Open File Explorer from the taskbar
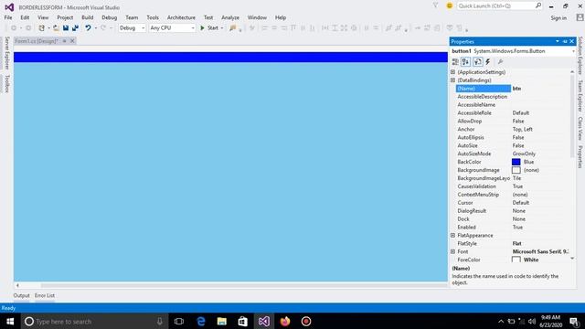This screenshot has width=585, height=329. tap(222, 321)
